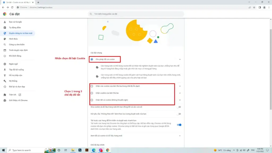This screenshot has height=153, width=272.
Task: Reload the settings page
Action: 12,7
